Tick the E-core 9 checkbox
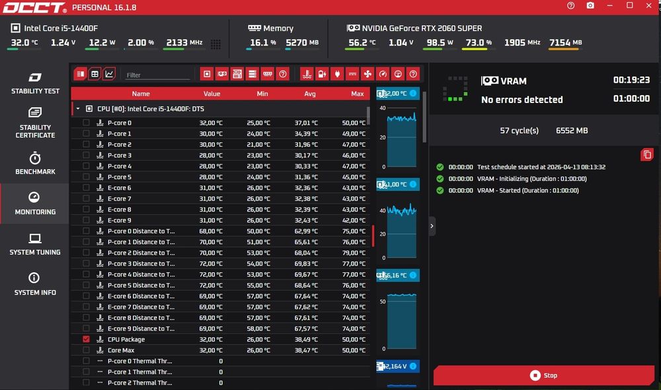This screenshot has height=390, width=661. pos(86,220)
